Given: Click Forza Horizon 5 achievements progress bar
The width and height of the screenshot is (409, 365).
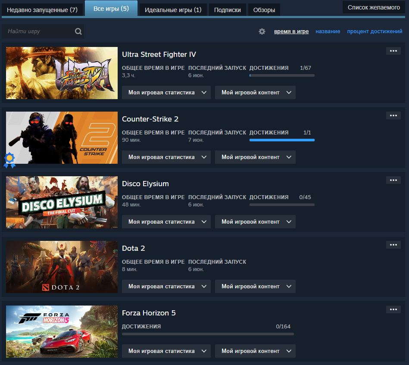Looking at the screenshot, I should pyautogui.click(x=208, y=334).
